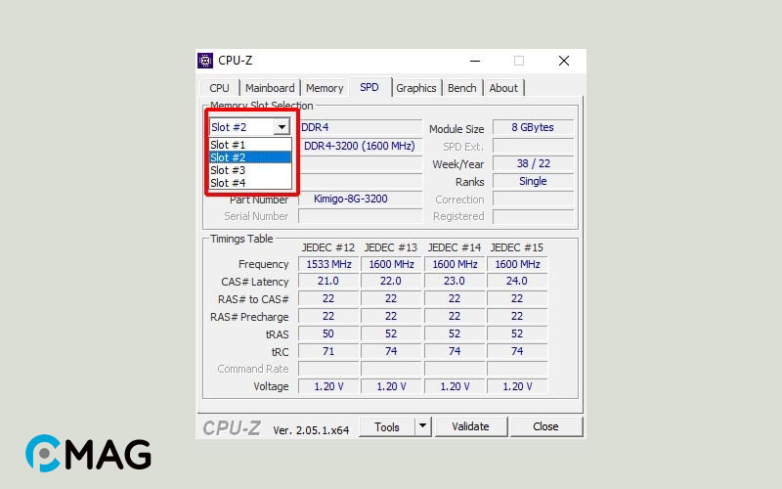Click JEDEC #12 column header
This screenshot has width=782, height=489.
[328, 247]
